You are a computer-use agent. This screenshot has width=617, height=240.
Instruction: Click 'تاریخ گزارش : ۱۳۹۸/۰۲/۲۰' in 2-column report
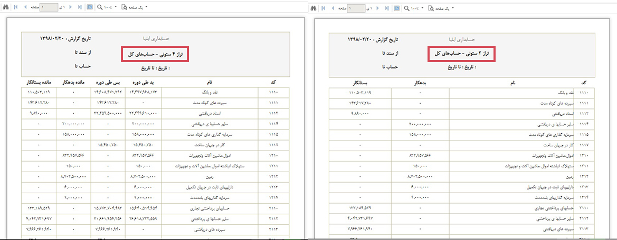(373, 39)
